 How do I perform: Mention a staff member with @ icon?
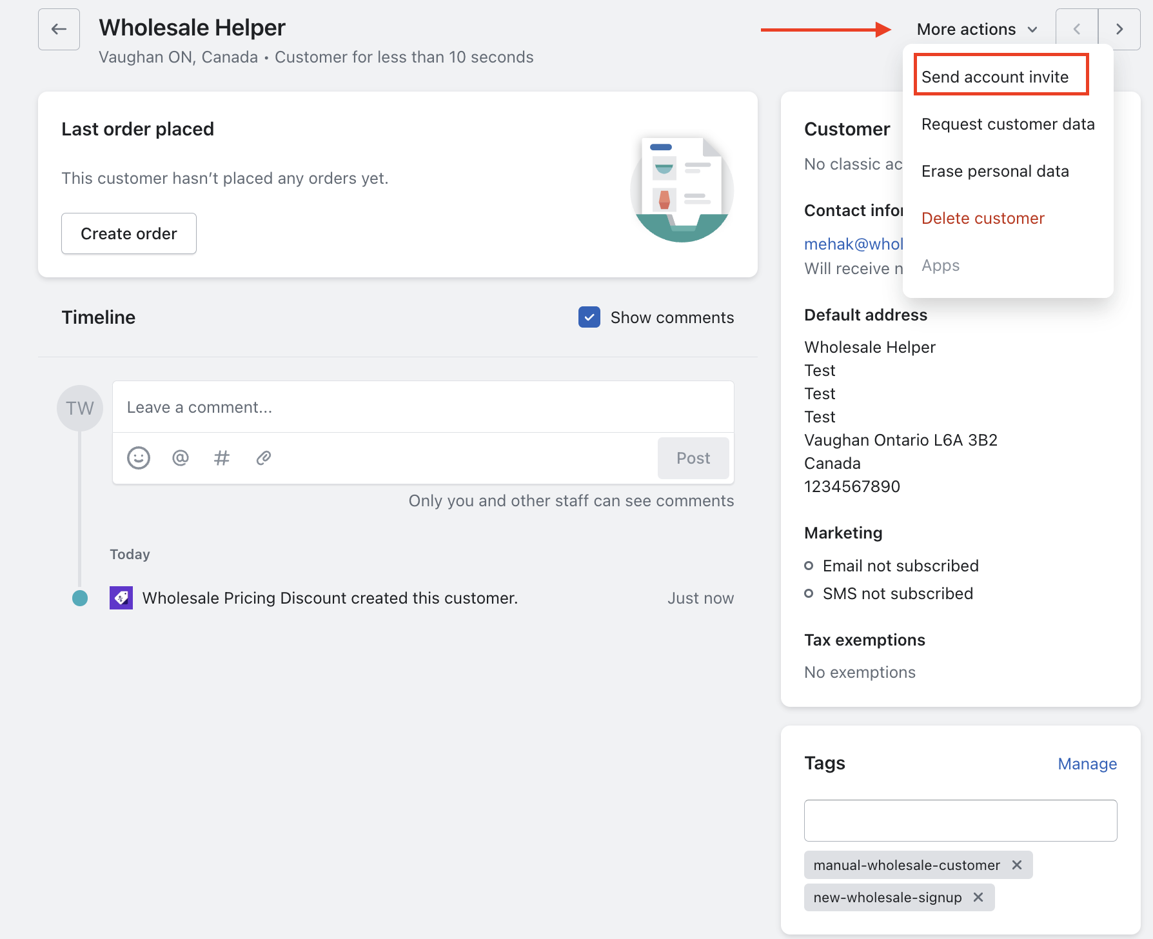[181, 458]
